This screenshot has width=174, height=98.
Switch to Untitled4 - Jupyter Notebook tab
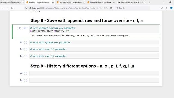[x=100, y=2]
